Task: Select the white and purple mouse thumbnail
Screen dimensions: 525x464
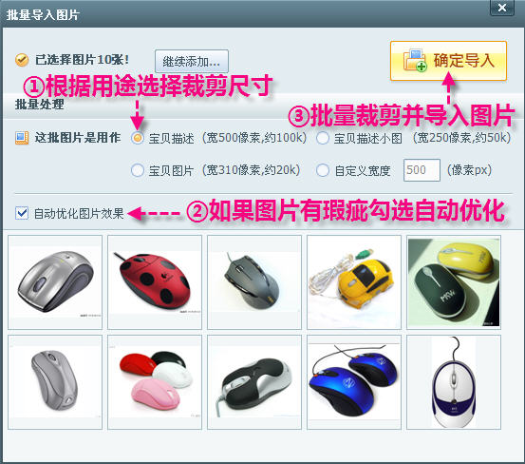Action: coord(454,382)
